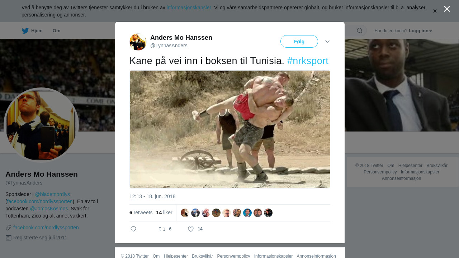Open the wrestling photo in tweet

click(x=230, y=129)
